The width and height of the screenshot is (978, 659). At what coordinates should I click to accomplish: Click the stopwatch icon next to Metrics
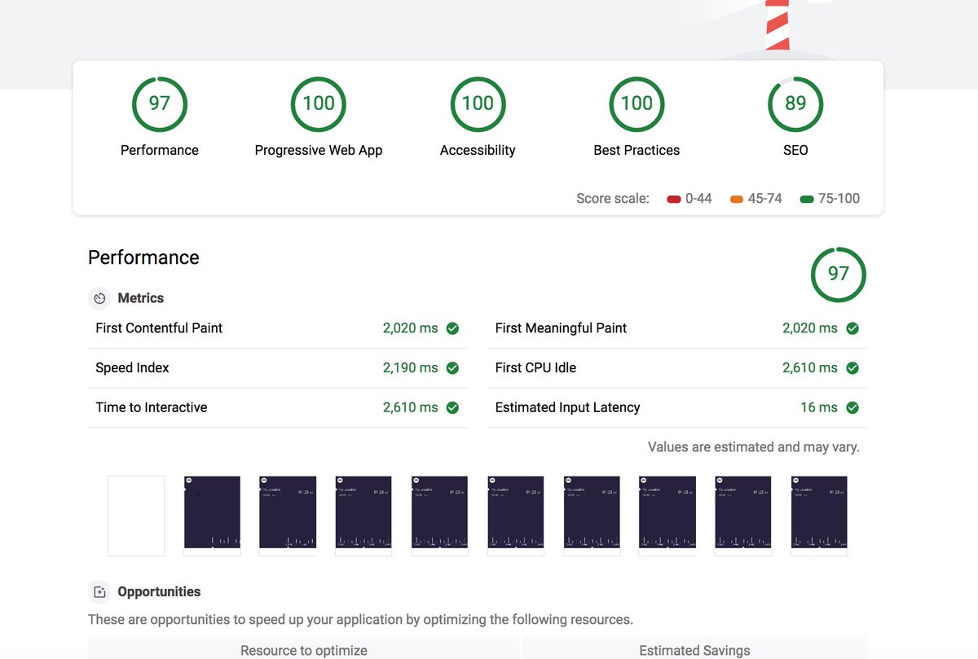click(x=99, y=298)
